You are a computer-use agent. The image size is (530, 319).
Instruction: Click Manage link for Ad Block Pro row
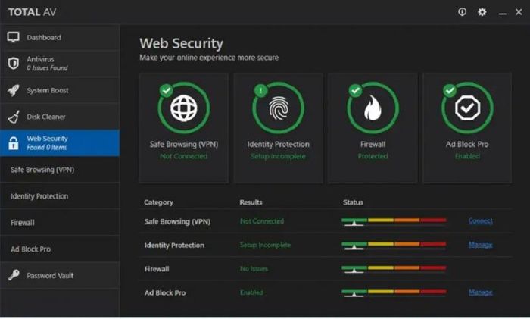point(480,292)
